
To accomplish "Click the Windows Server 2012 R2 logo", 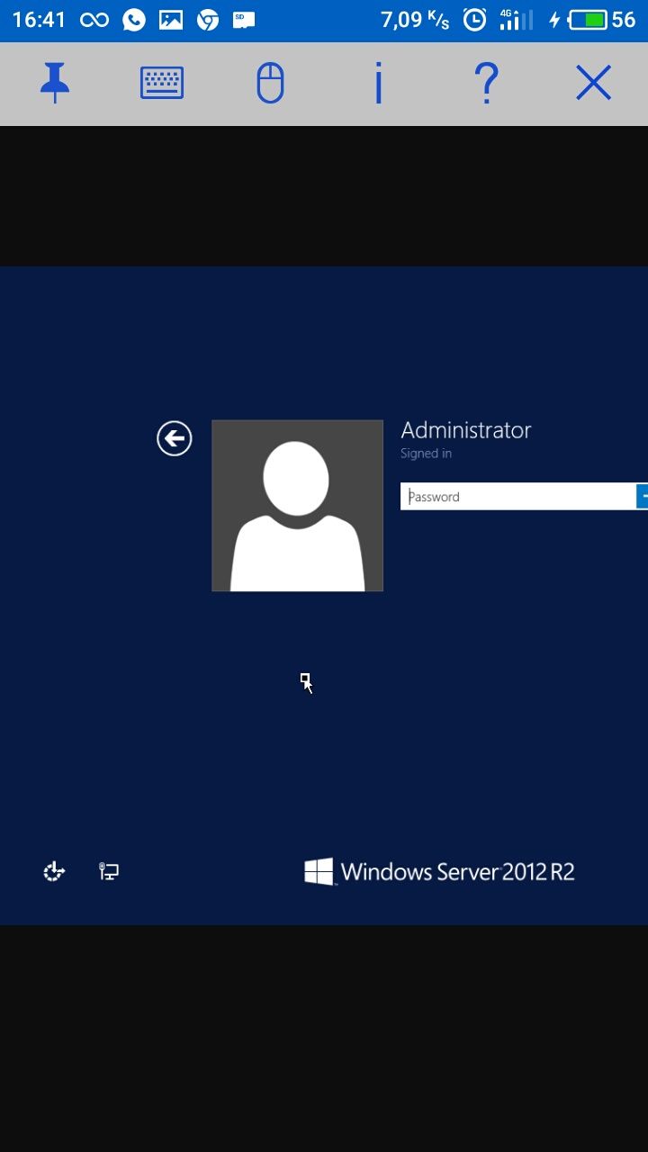I will 439,871.
